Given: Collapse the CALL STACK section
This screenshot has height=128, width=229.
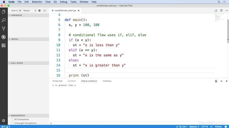Looking at the screenshot, I should [29, 63].
